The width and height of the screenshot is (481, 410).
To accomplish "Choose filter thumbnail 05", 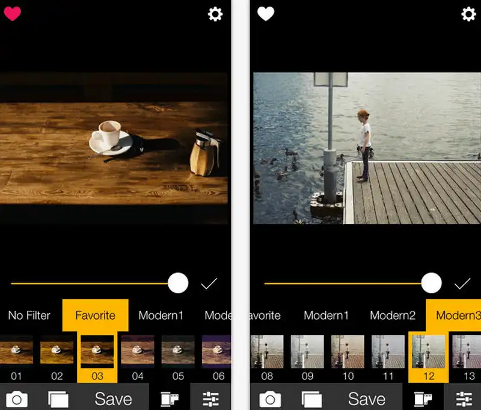I will [x=178, y=352].
